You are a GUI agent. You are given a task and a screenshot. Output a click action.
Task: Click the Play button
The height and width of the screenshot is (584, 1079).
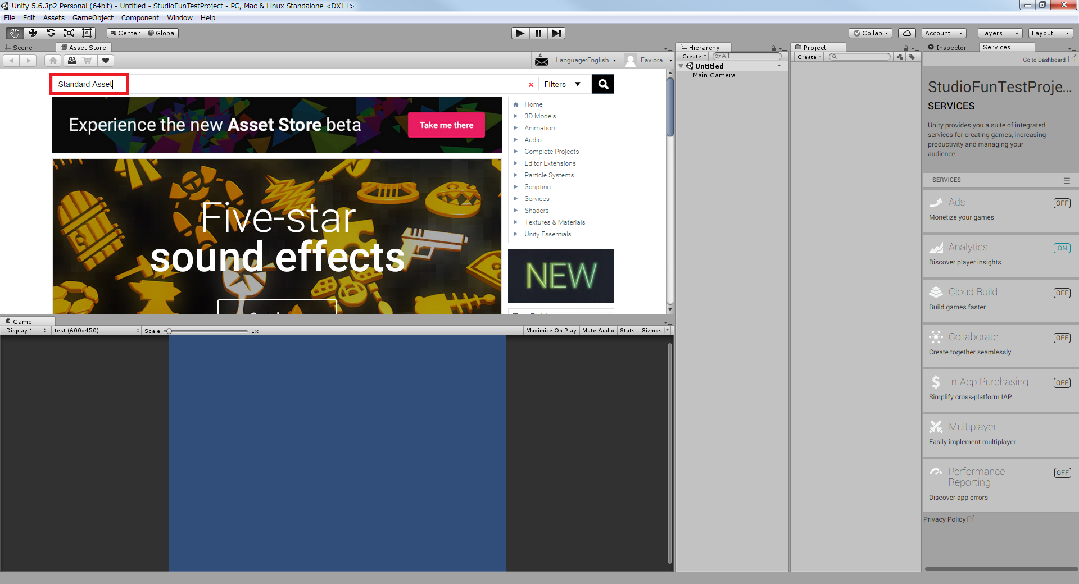(520, 33)
